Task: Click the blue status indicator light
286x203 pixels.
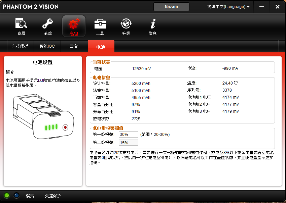Action: [16, 196]
